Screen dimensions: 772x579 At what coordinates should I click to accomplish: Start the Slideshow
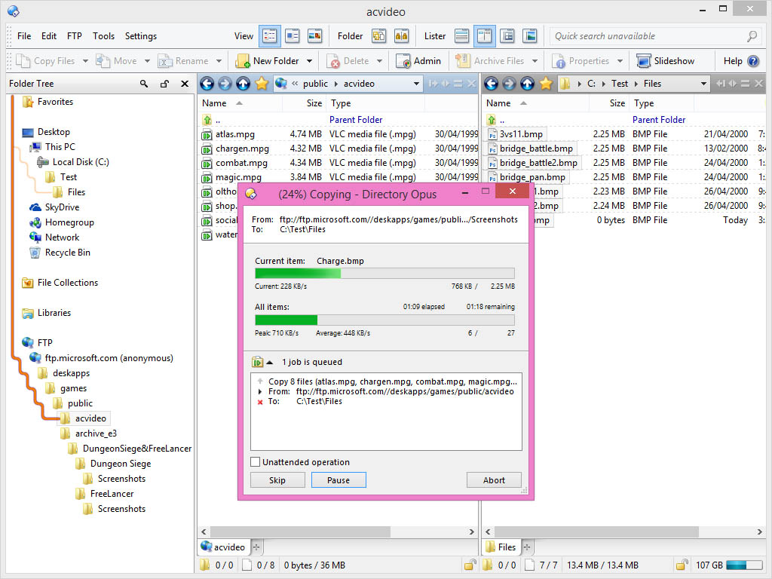click(666, 61)
